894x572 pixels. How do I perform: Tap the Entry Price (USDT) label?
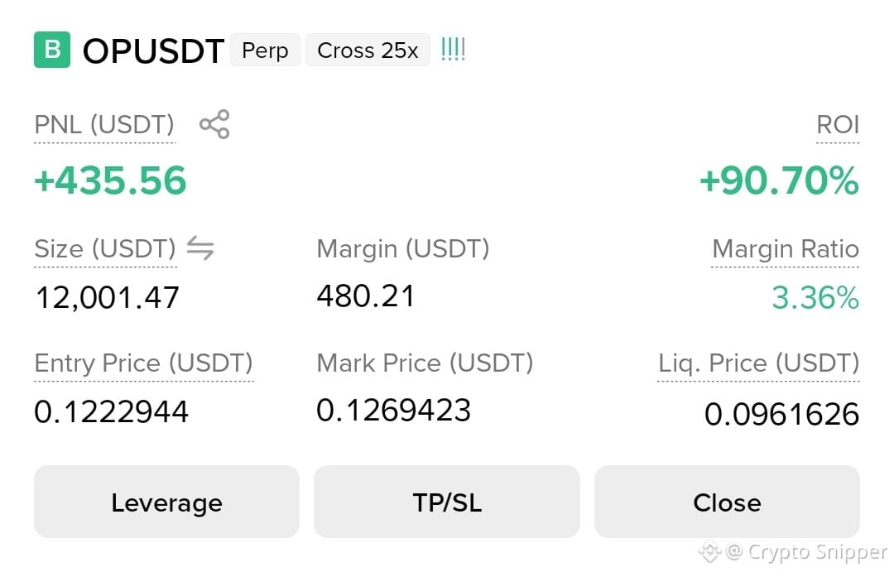(144, 363)
